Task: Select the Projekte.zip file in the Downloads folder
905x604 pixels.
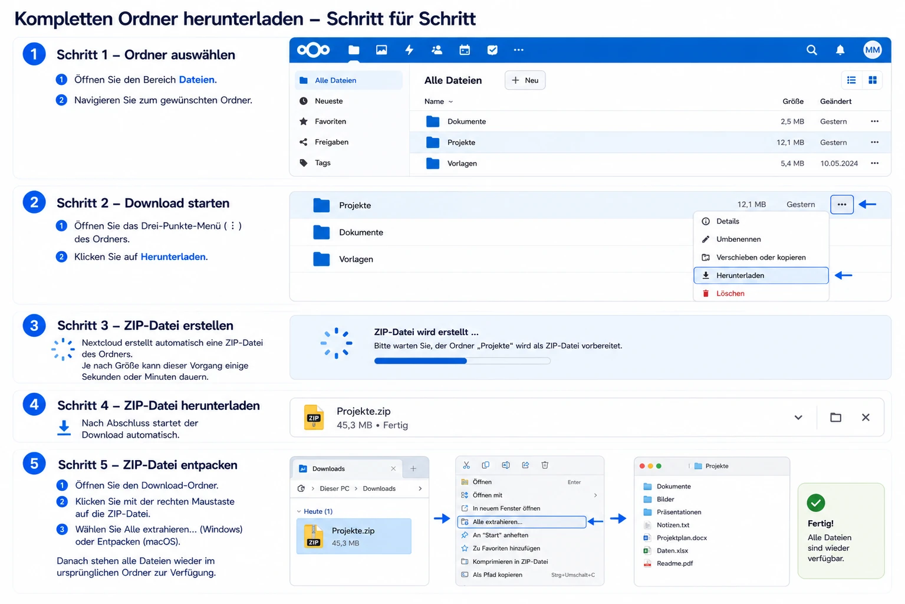Action: (354, 536)
